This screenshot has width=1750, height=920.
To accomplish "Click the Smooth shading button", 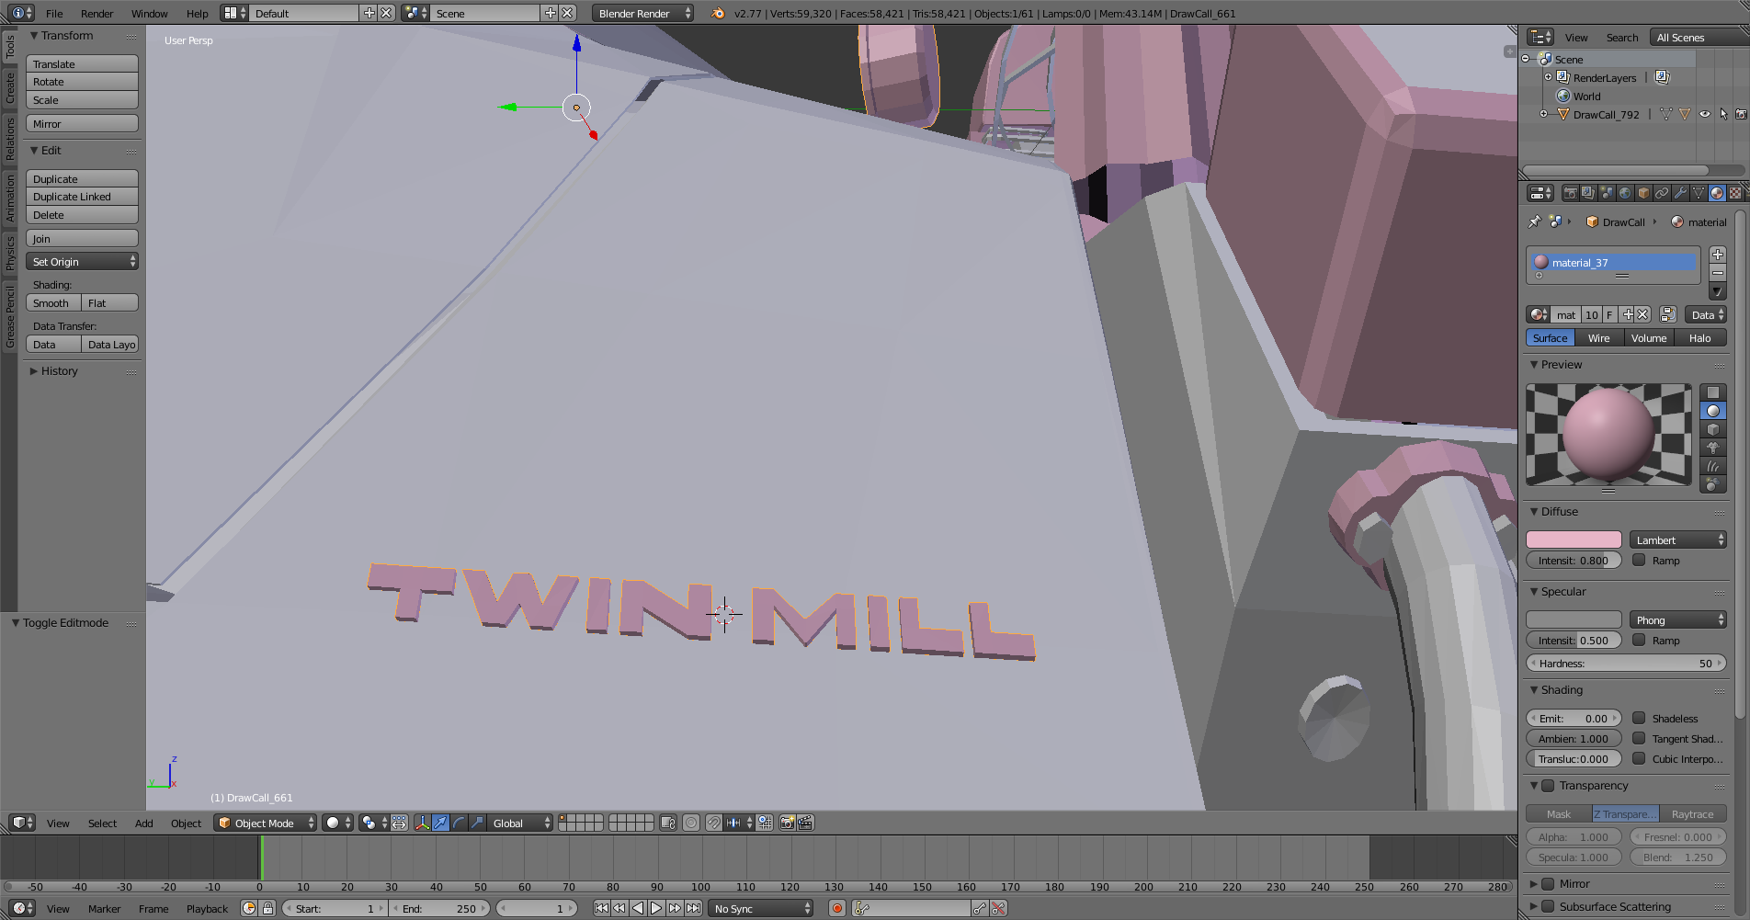I will click(53, 302).
